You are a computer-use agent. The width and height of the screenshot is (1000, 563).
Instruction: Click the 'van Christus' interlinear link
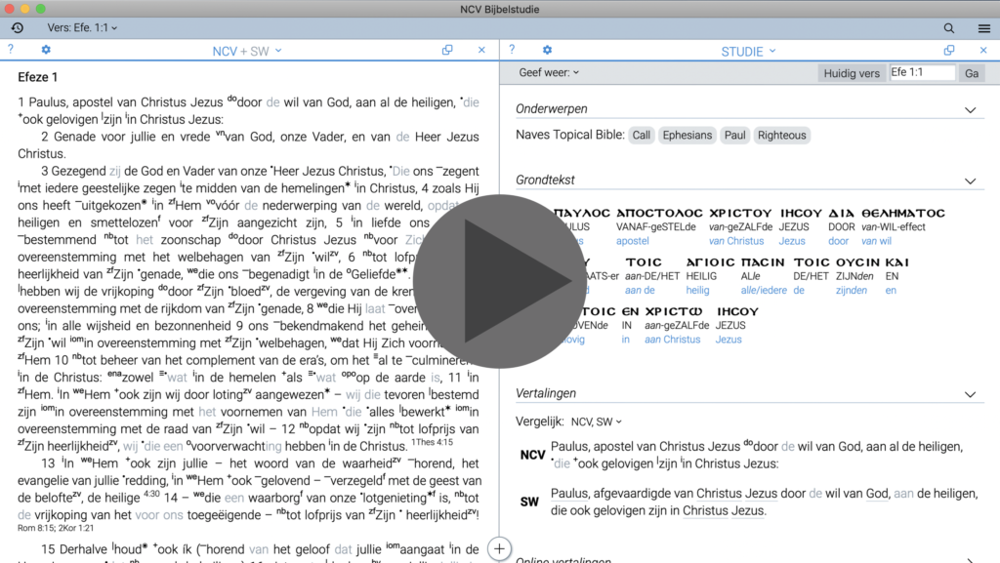point(736,241)
